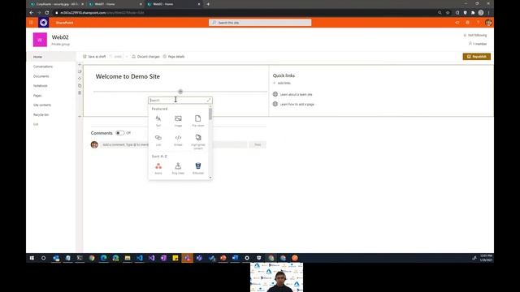Viewport: 520px width, 292px height.
Task: Open the user profile avatar in header
Action: point(488,23)
